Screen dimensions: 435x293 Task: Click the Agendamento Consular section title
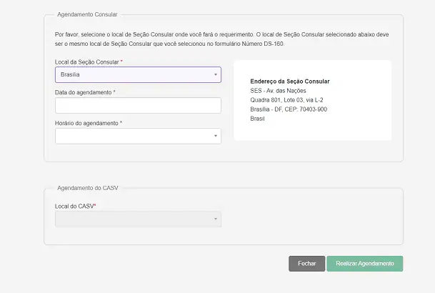88,14
